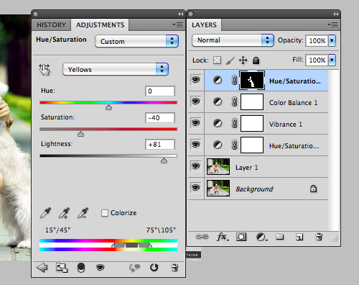The width and height of the screenshot is (359, 285).
Task: Reset adjustment to defaults icon
Action: coord(154,268)
